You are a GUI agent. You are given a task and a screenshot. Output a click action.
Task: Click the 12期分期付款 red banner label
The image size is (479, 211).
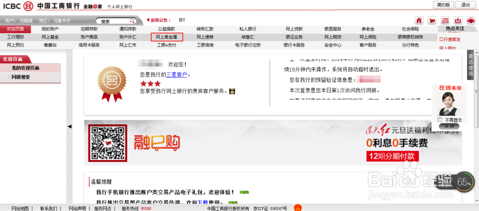pos(393,156)
